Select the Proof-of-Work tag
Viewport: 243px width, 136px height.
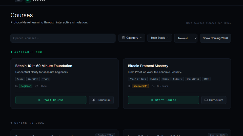pos(138,79)
